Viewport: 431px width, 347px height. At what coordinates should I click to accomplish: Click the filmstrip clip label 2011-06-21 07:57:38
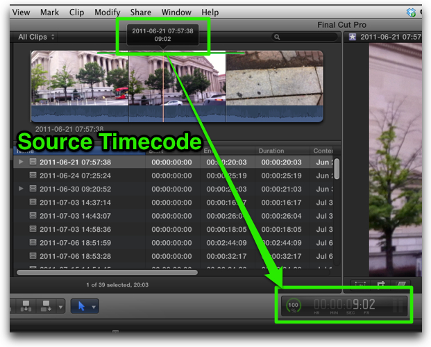(69, 128)
